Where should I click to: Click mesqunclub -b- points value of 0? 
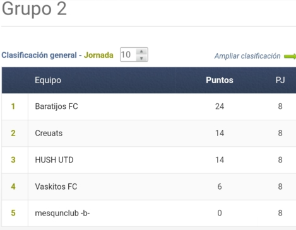[220, 213]
